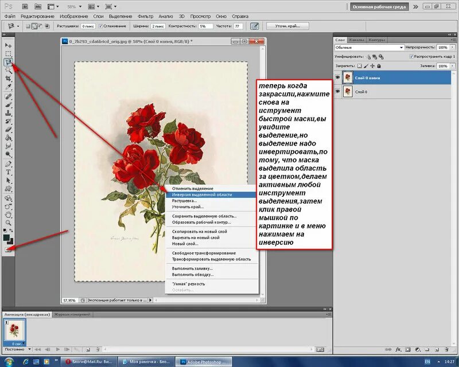Click the pen pressure width icon
The image size is (459, 367).
pos(254,26)
